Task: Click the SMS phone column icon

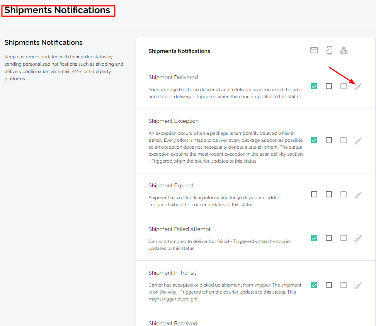Action: click(329, 50)
